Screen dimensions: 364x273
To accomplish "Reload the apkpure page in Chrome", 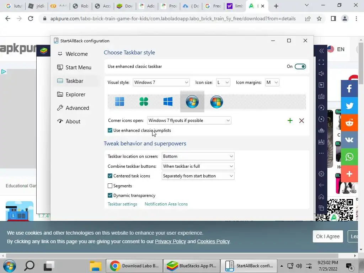I will [31, 18].
